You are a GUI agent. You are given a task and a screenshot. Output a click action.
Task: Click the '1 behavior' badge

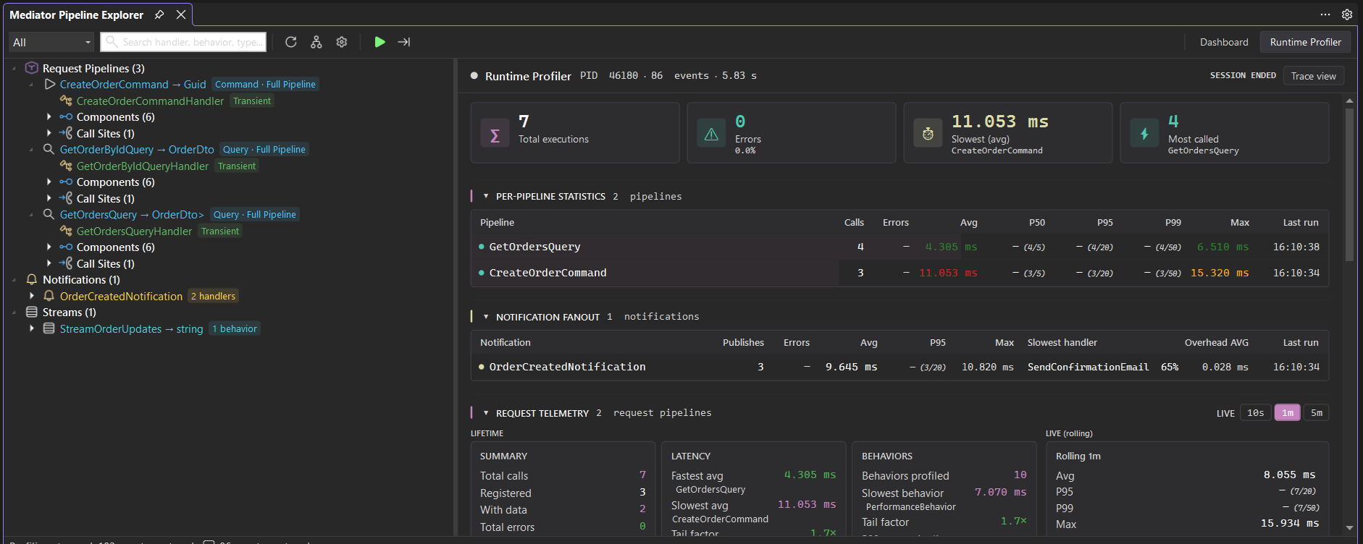coord(235,328)
